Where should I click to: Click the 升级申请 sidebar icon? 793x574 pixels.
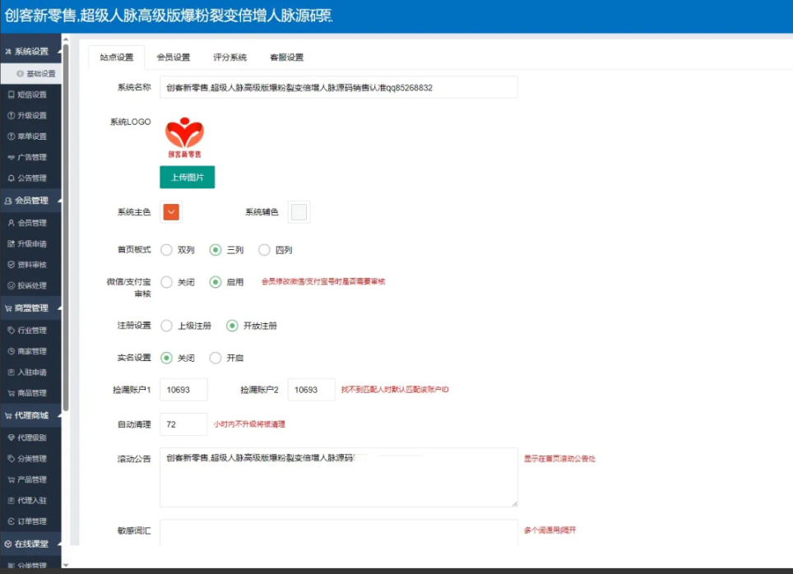(x=31, y=243)
